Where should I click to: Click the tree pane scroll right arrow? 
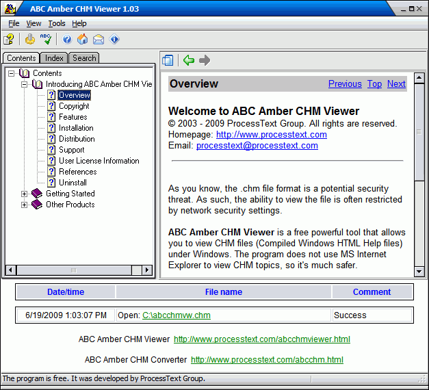[x=147, y=270]
